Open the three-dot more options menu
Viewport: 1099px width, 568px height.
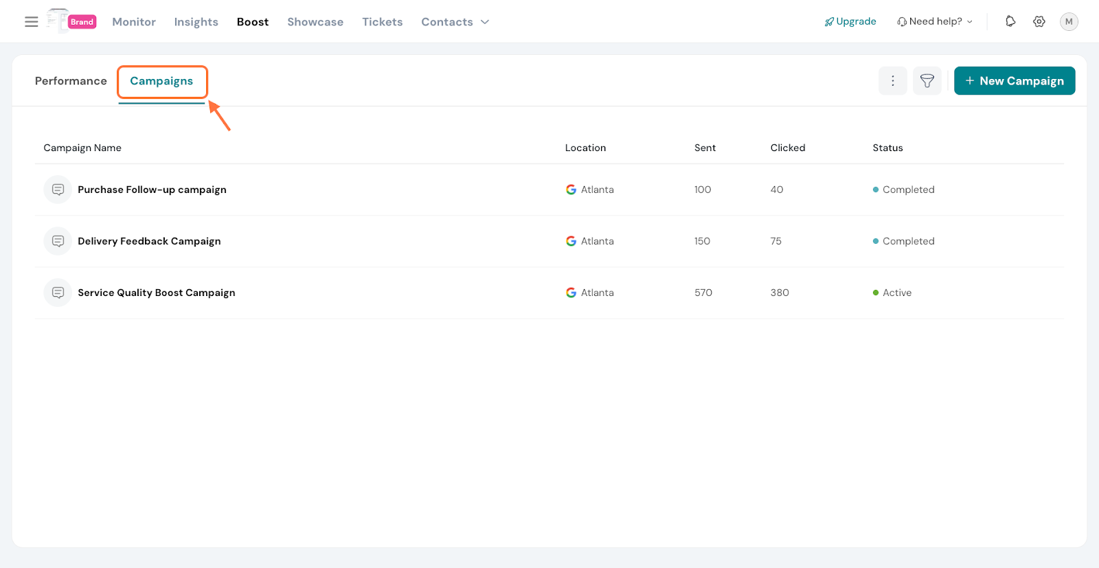coord(893,81)
